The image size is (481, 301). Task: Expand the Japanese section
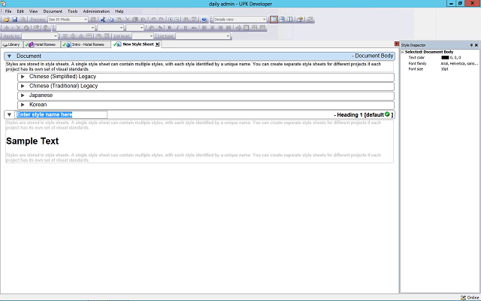tap(23, 96)
